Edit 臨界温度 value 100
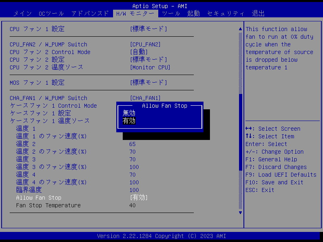This screenshot has width=323, height=242. coord(134,190)
